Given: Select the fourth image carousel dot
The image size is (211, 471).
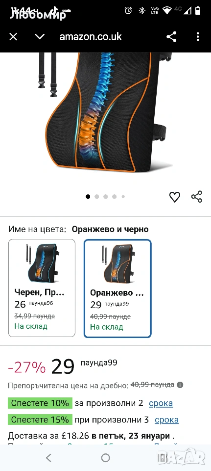Looking at the screenshot, I should tap(114, 196).
